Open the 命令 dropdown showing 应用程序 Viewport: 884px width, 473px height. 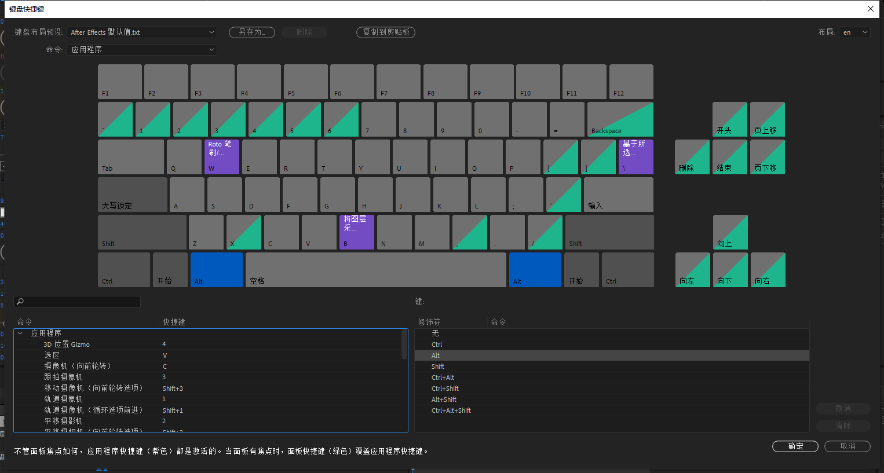pos(142,50)
